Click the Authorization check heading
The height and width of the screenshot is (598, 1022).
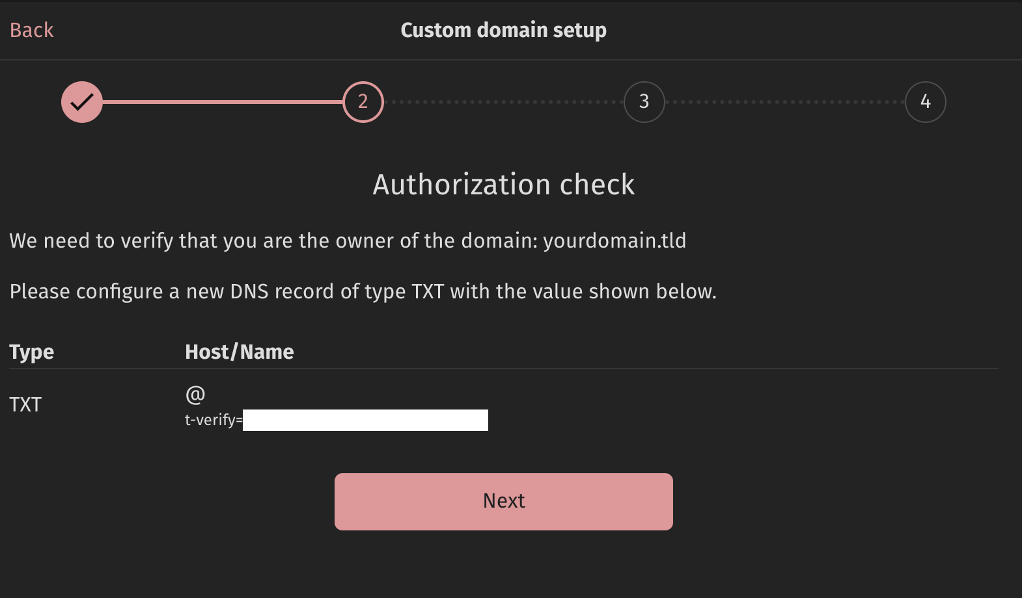(x=503, y=185)
